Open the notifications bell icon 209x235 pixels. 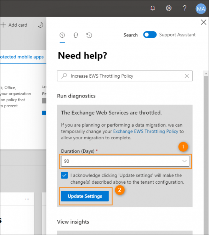tap(153, 8)
